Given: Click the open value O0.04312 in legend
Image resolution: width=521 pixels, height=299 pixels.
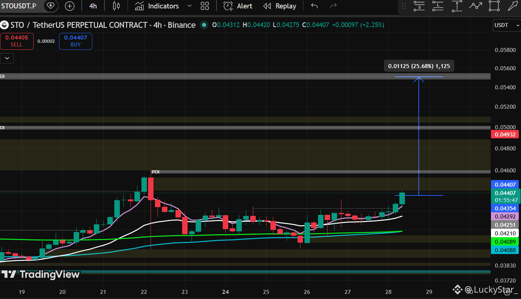Looking at the screenshot, I should point(226,25).
